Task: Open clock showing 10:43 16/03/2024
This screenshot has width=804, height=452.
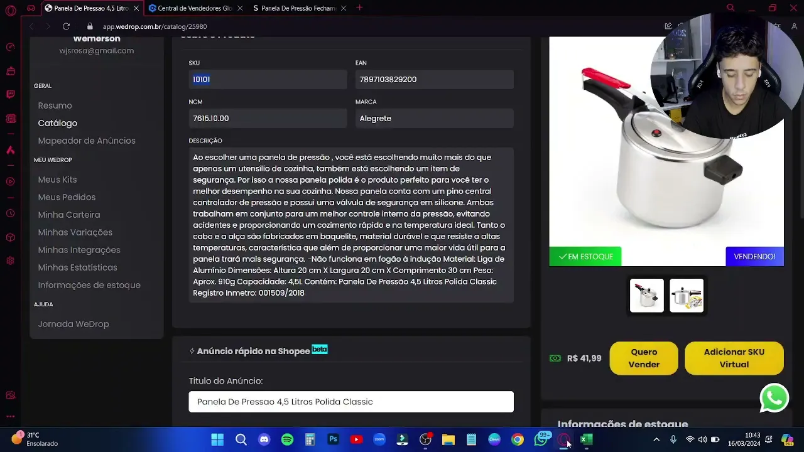Action: 744,439
